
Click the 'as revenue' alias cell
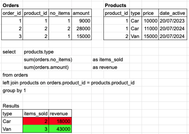point(105,67)
